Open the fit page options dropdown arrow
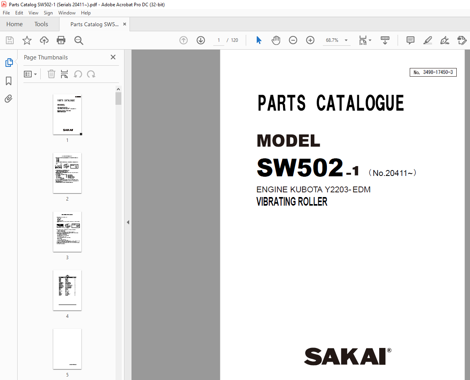 click(370, 40)
